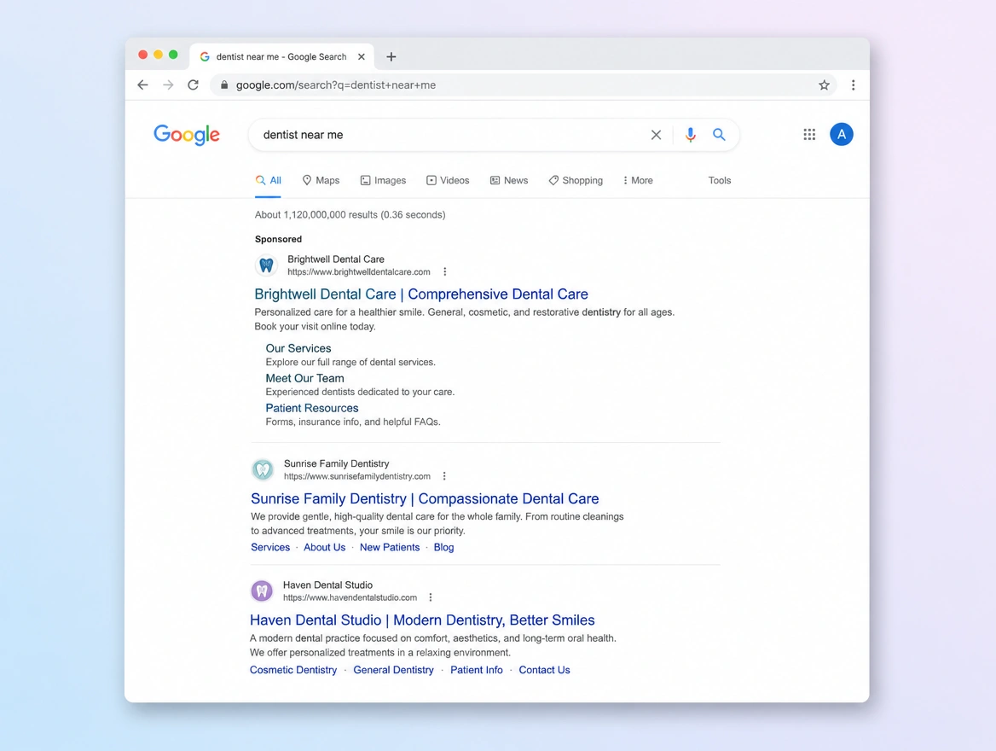
Task: Switch to the Videos tab
Action: [x=448, y=181]
